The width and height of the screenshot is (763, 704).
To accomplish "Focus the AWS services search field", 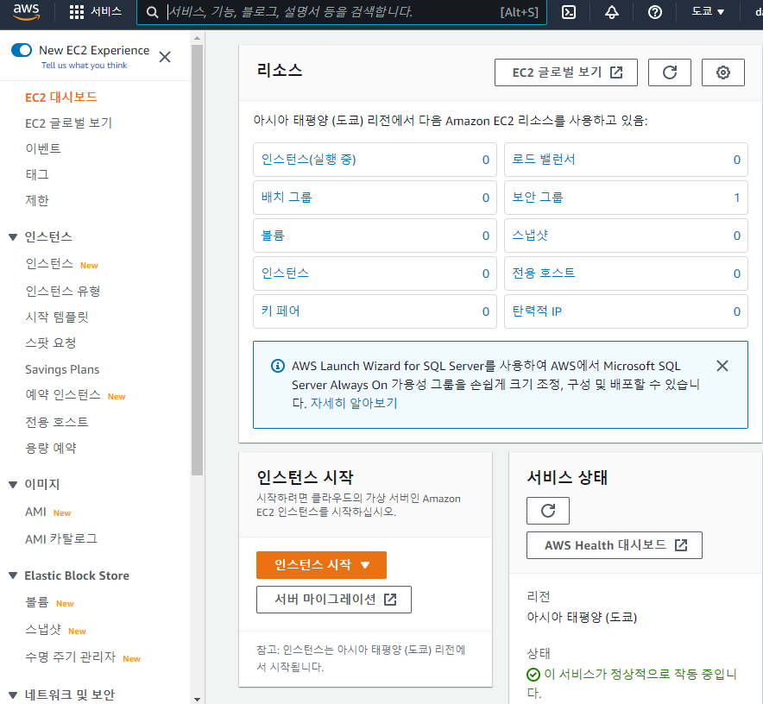I will 342,12.
